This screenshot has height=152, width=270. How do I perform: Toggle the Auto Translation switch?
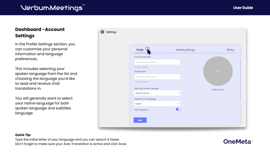[x=178, y=109]
